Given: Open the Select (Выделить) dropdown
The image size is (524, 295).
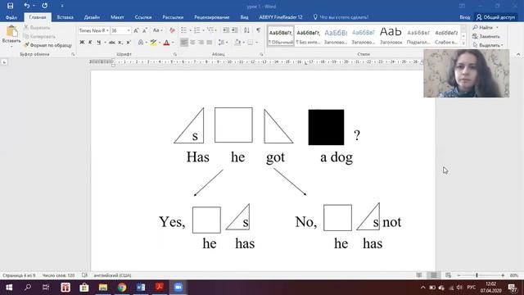Looking at the screenshot, I should click(x=488, y=45).
